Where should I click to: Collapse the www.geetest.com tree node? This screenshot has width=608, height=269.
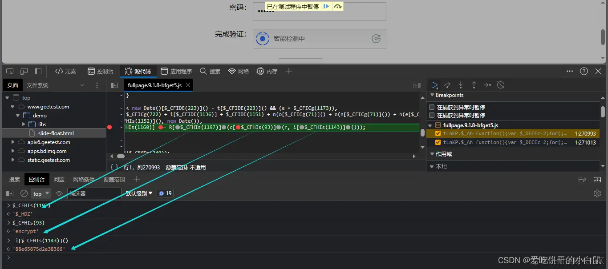click(x=12, y=107)
